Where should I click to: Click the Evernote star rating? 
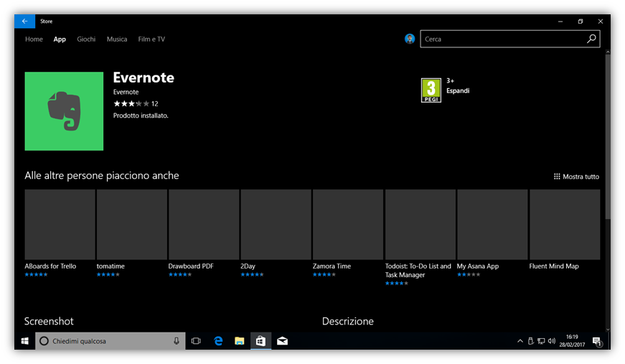(131, 103)
